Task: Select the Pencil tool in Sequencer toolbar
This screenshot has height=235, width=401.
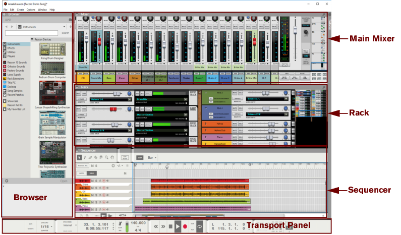Action: coord(85,158)
